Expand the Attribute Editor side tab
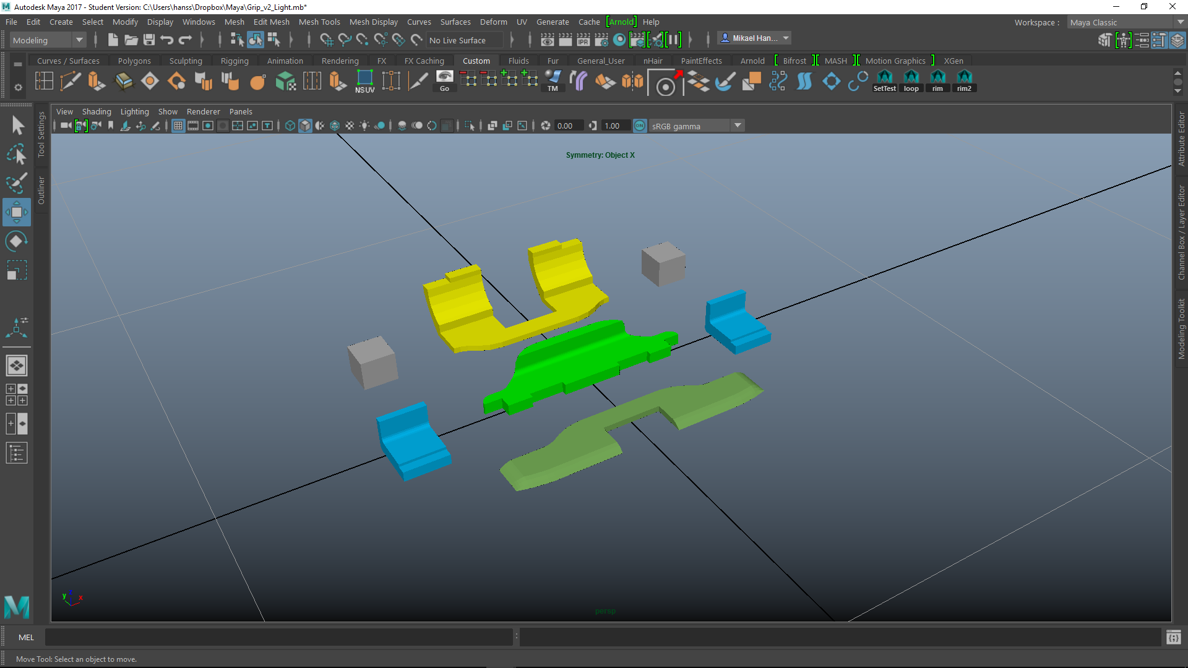1188x668 pixels. click(1181, 139)
